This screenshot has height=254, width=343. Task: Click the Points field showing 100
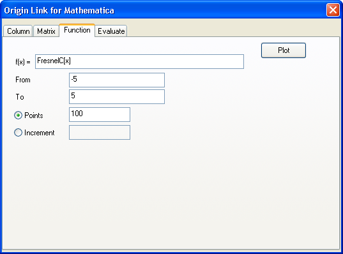coord(100,114)
